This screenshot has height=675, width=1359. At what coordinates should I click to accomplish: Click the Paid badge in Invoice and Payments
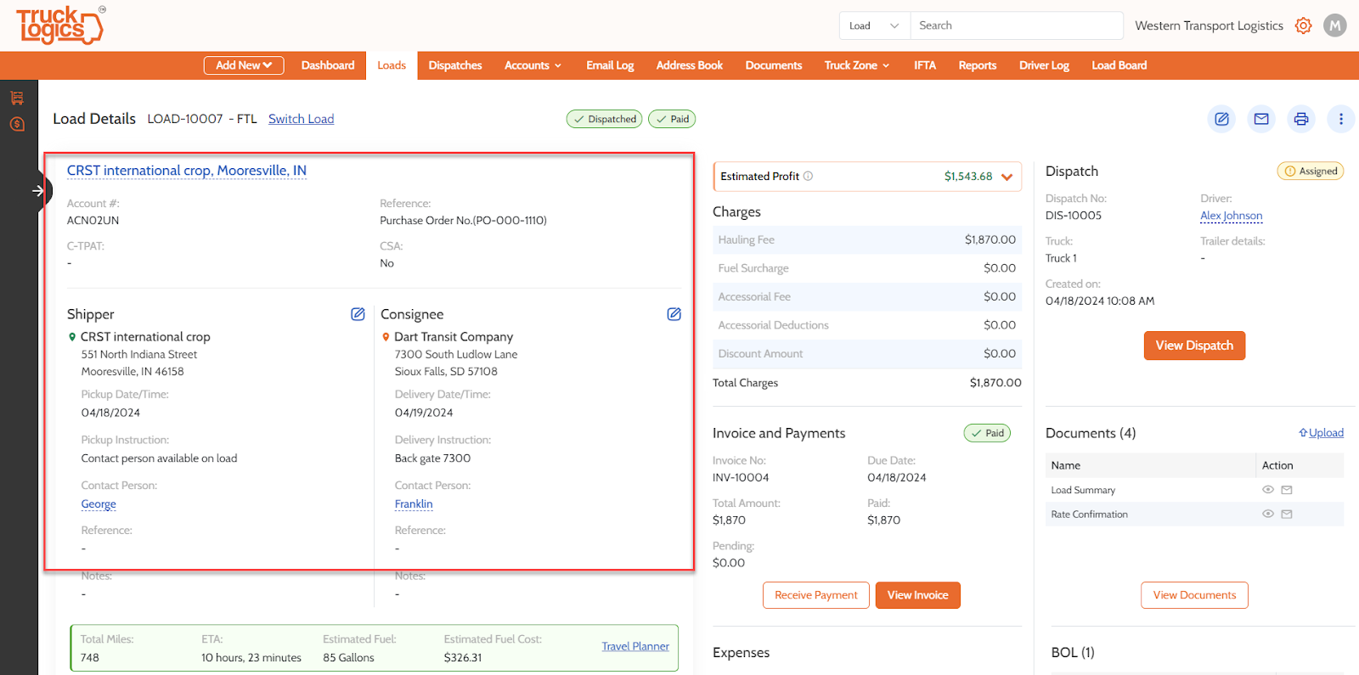pos(987,433)
